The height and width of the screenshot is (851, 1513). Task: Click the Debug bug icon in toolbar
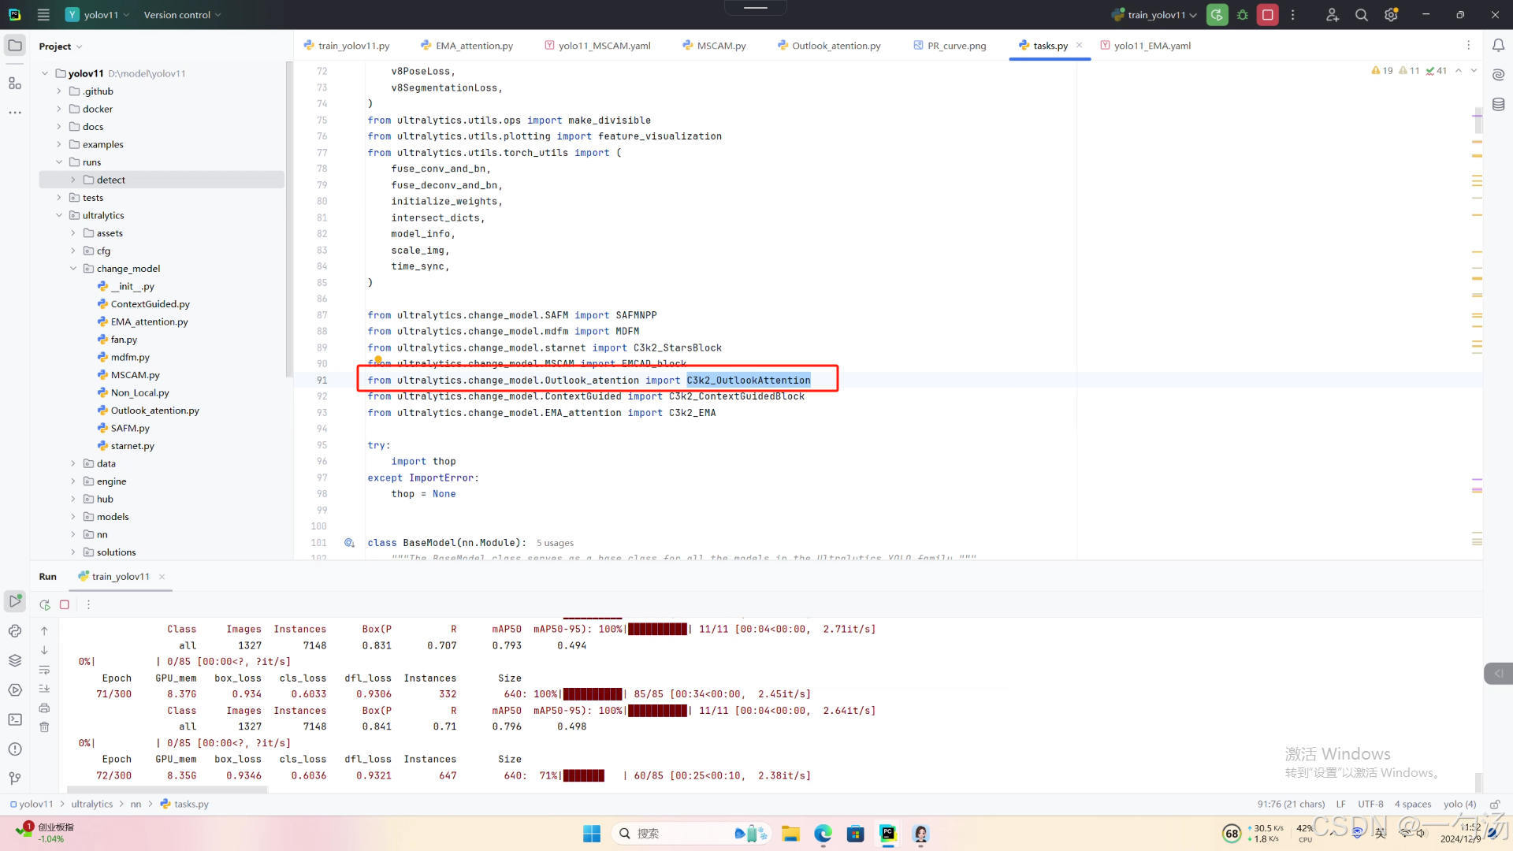[x=1243, y=15]
